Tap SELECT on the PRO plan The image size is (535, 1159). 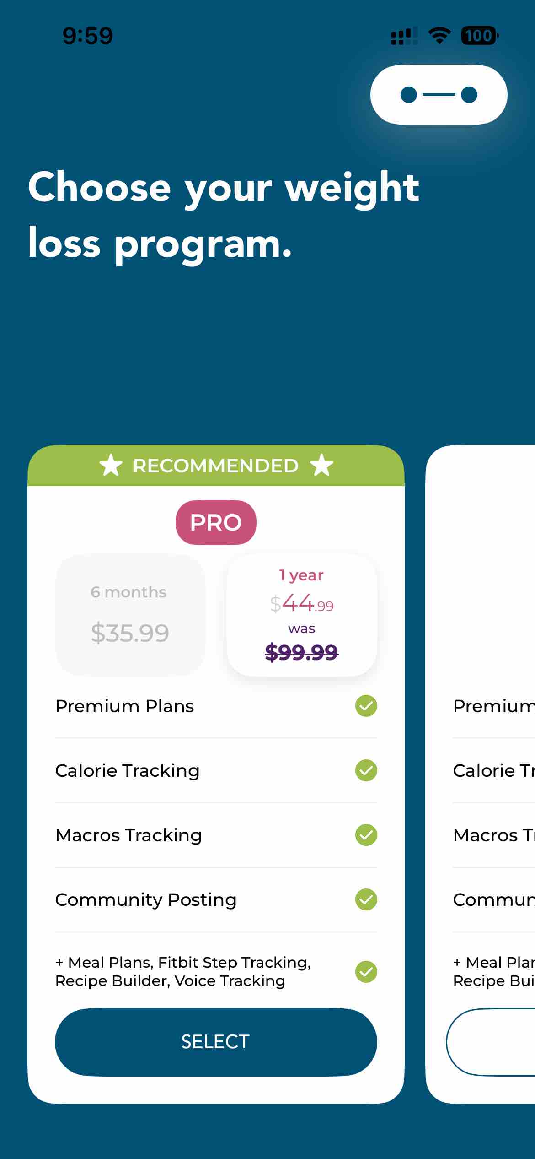(x=215, y=1042)
